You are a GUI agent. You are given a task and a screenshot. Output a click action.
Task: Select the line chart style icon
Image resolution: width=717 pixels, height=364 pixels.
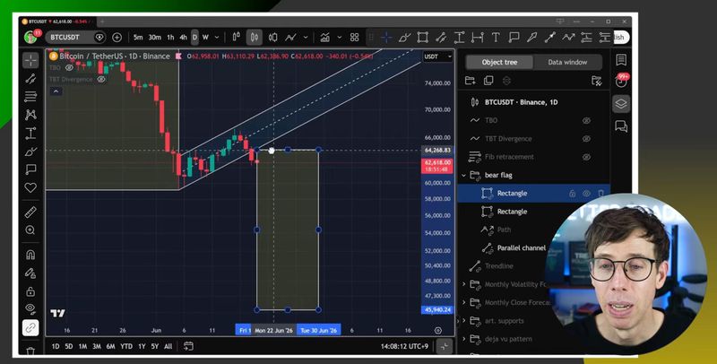click(290, 38)
